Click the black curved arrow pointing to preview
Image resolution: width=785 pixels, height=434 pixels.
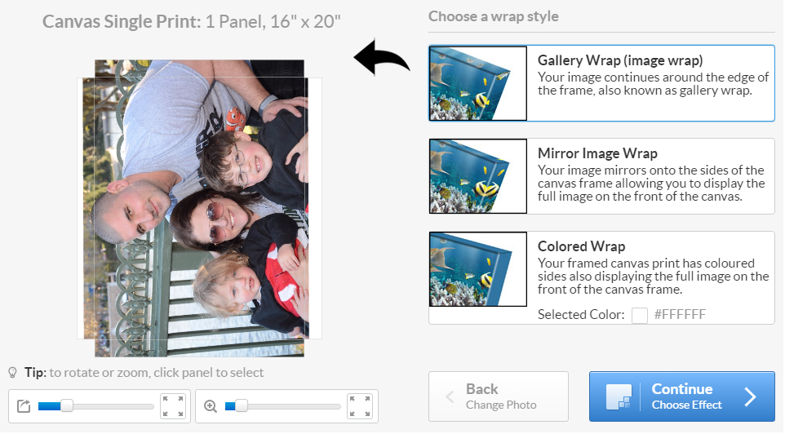click(382, 58)
